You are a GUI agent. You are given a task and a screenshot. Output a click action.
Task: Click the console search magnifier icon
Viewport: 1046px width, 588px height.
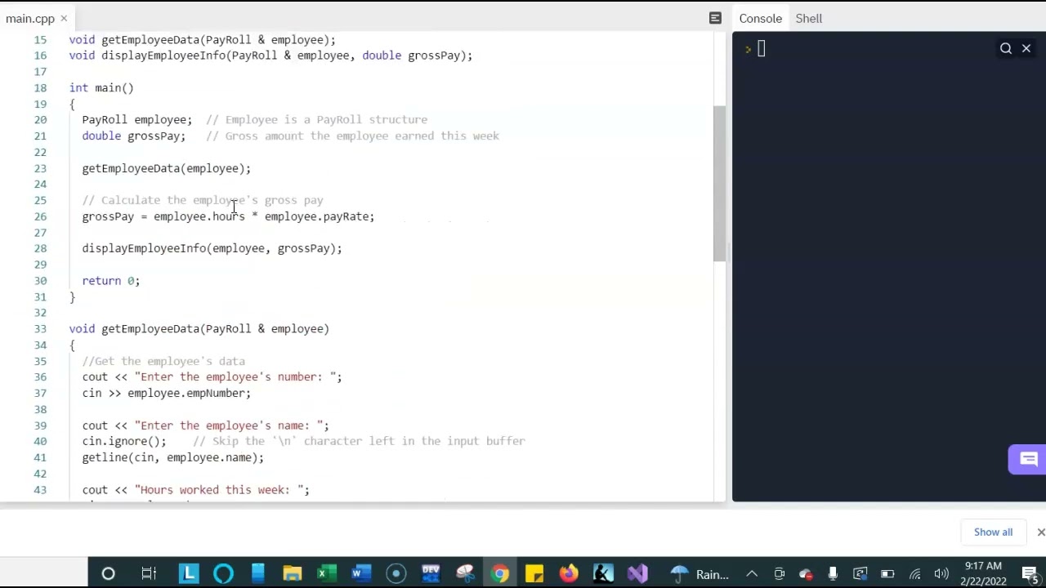(x=1006, y=48)
